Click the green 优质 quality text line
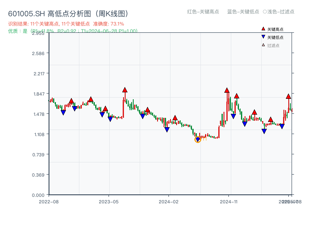324x243 pixels. pyautogui.click(x=73, y=31)
